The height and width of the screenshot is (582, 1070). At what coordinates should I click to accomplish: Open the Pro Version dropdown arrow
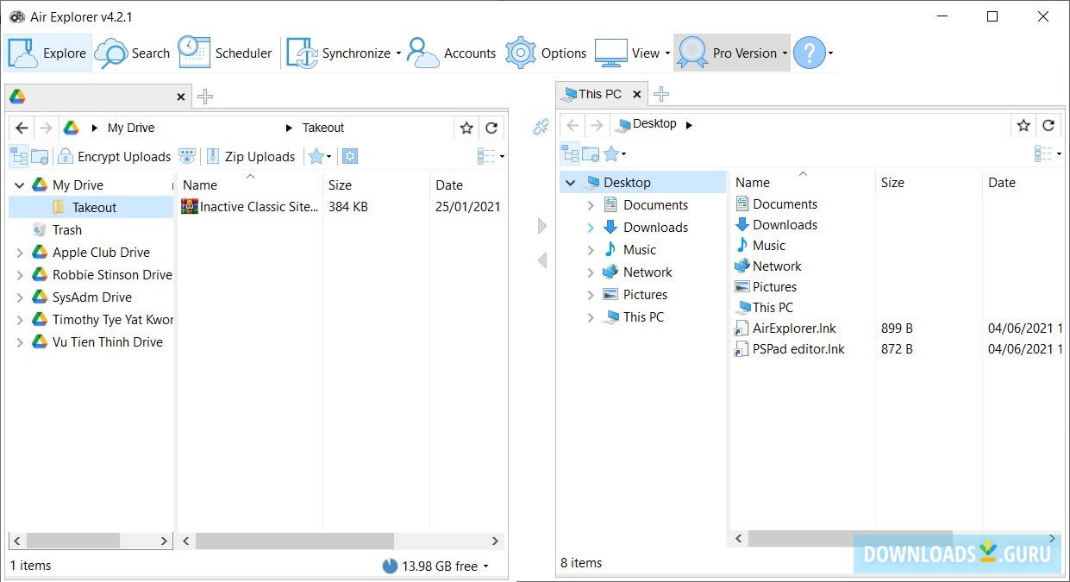[x=785, y=53]
